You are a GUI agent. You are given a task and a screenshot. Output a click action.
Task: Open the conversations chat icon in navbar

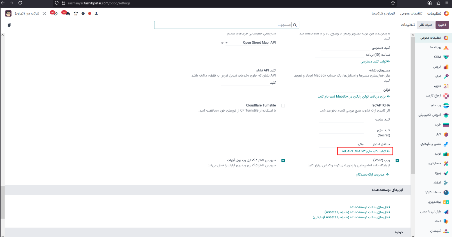click(66, 13)
